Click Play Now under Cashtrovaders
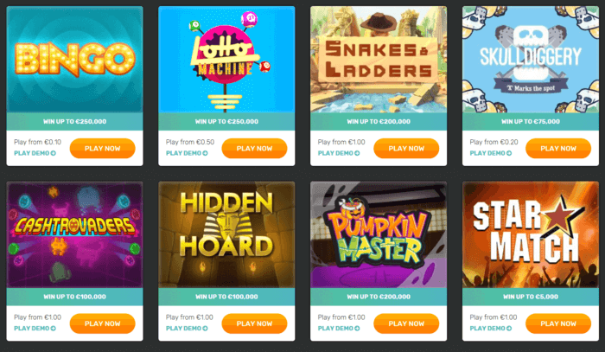The height and width of the screenshot is (352, 605). pos(103,323)
